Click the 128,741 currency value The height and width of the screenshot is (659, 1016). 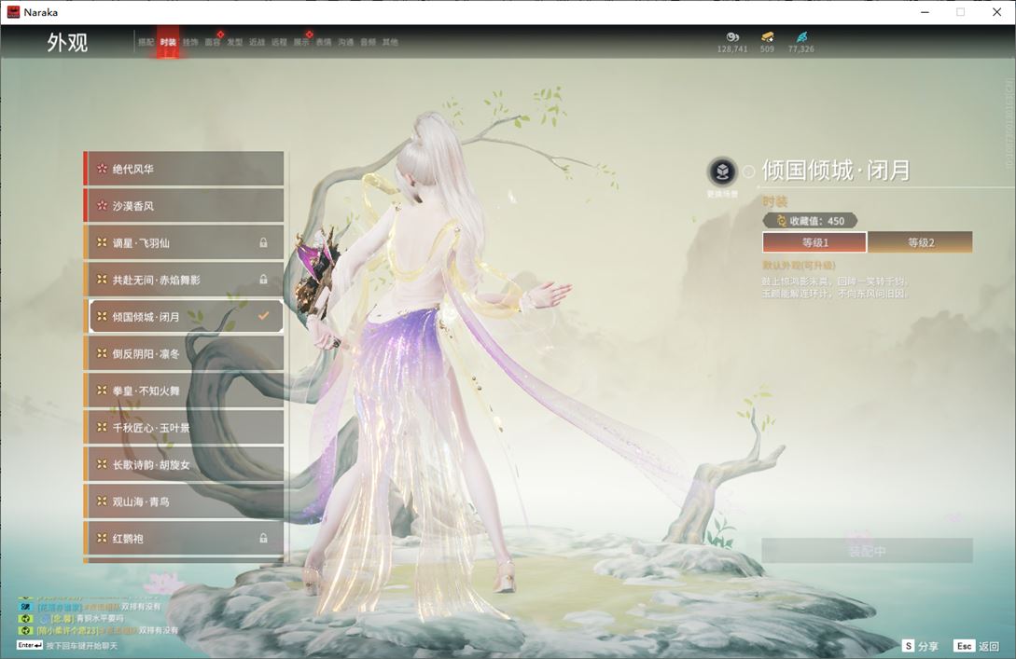point(732,49)
